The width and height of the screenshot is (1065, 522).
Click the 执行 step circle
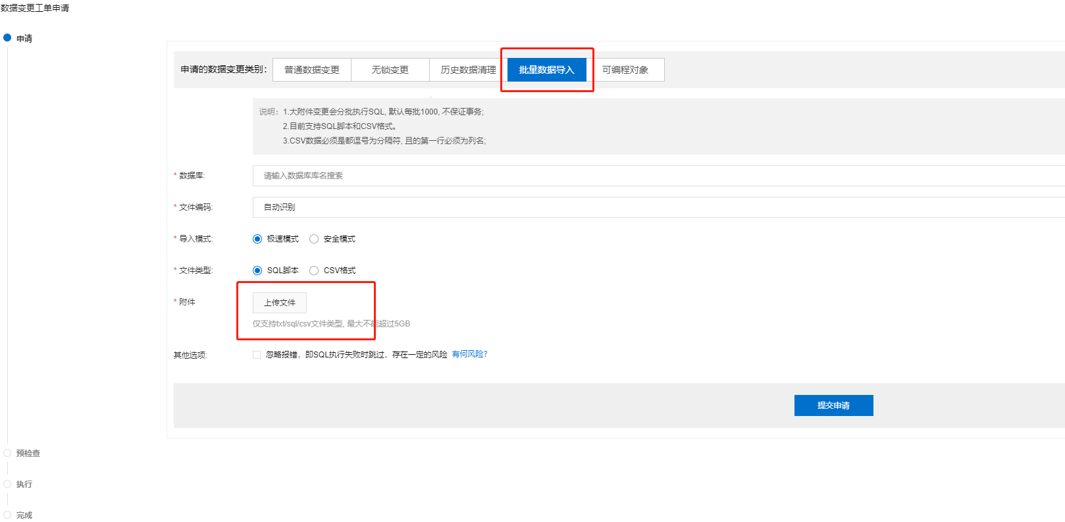pos(7,484)
